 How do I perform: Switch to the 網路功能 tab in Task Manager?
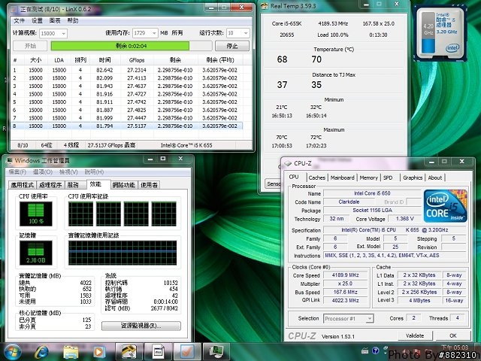(124, 185)
